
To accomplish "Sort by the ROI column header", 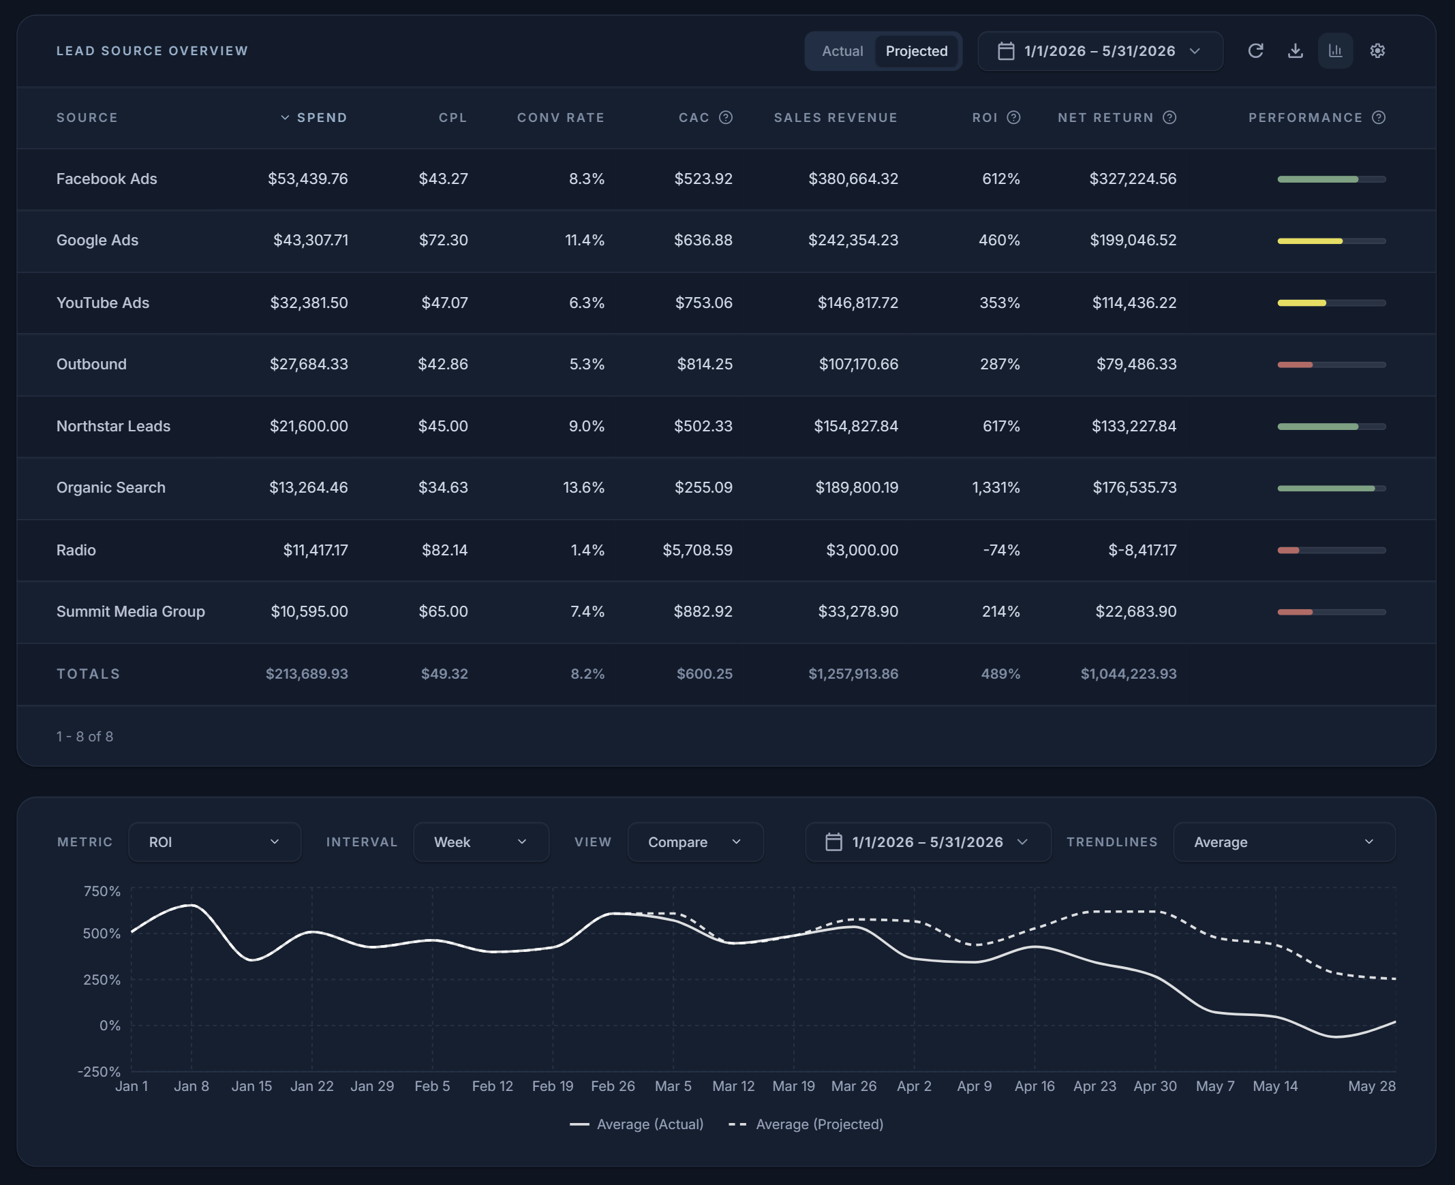I will [985, 117].
